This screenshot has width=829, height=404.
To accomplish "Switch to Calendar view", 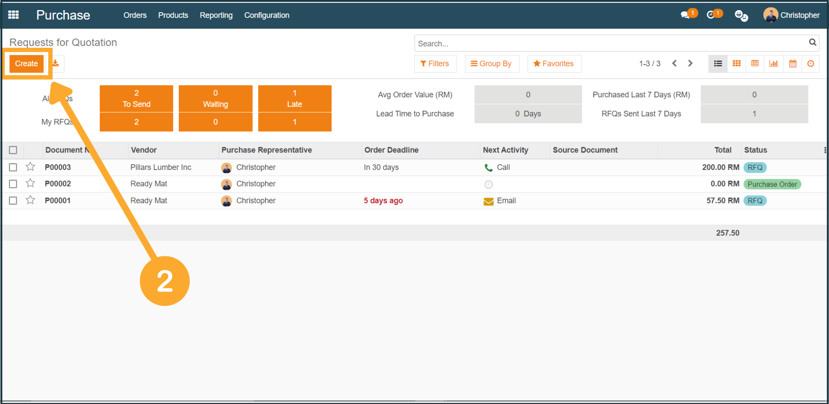I will 793,64.
